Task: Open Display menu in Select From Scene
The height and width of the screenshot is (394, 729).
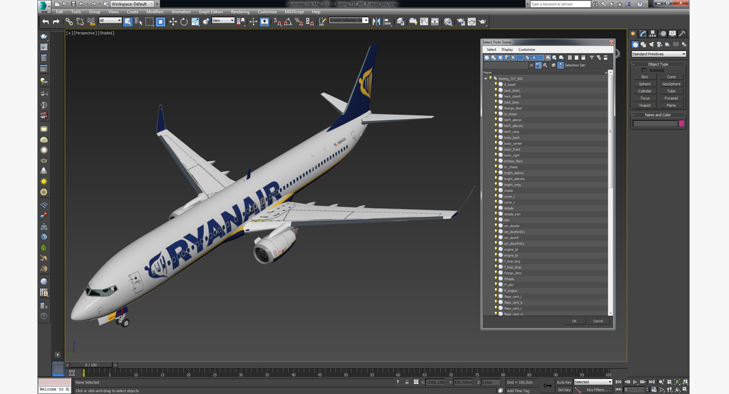Action: 507,50
